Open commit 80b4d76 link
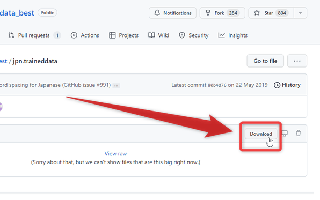The width and height of the screenshot is (320, 200). pyautogui.click(x=217, y=85)
